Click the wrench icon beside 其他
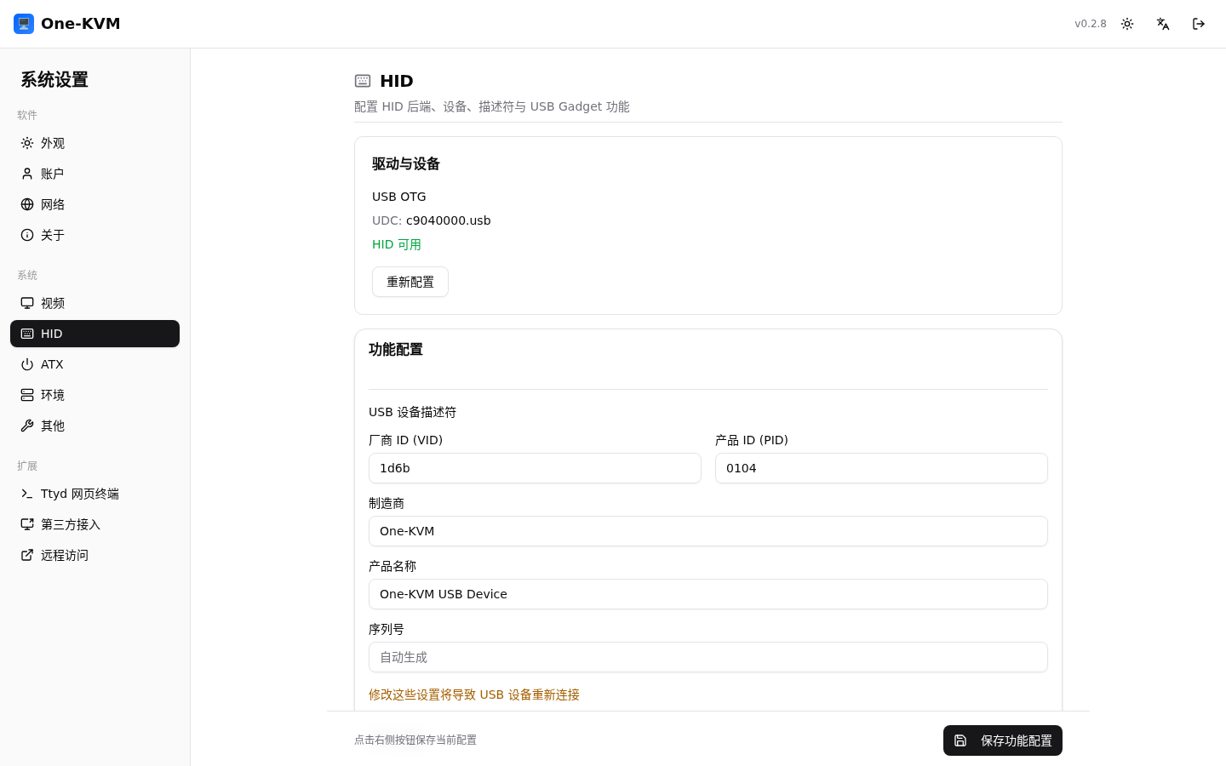The height and width of the screenshot is (766, 1226). 27,426
